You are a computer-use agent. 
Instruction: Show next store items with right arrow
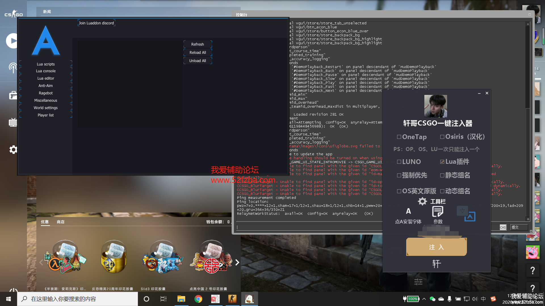point(237,263)
